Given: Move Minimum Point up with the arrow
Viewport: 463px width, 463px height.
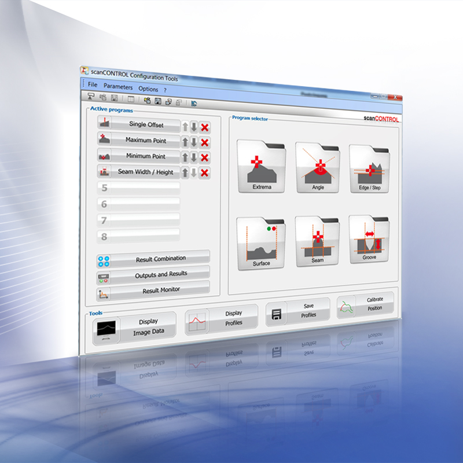Looking at the screenshot, I should tap(185, 157).
